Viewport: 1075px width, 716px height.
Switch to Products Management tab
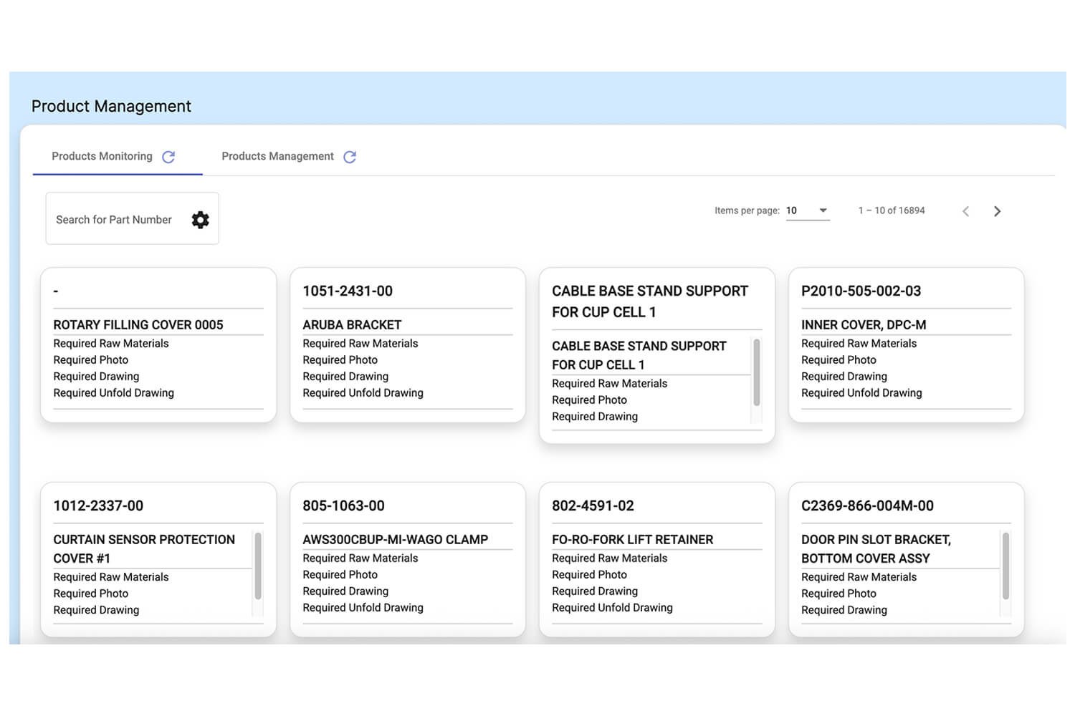tap(277, 156)
